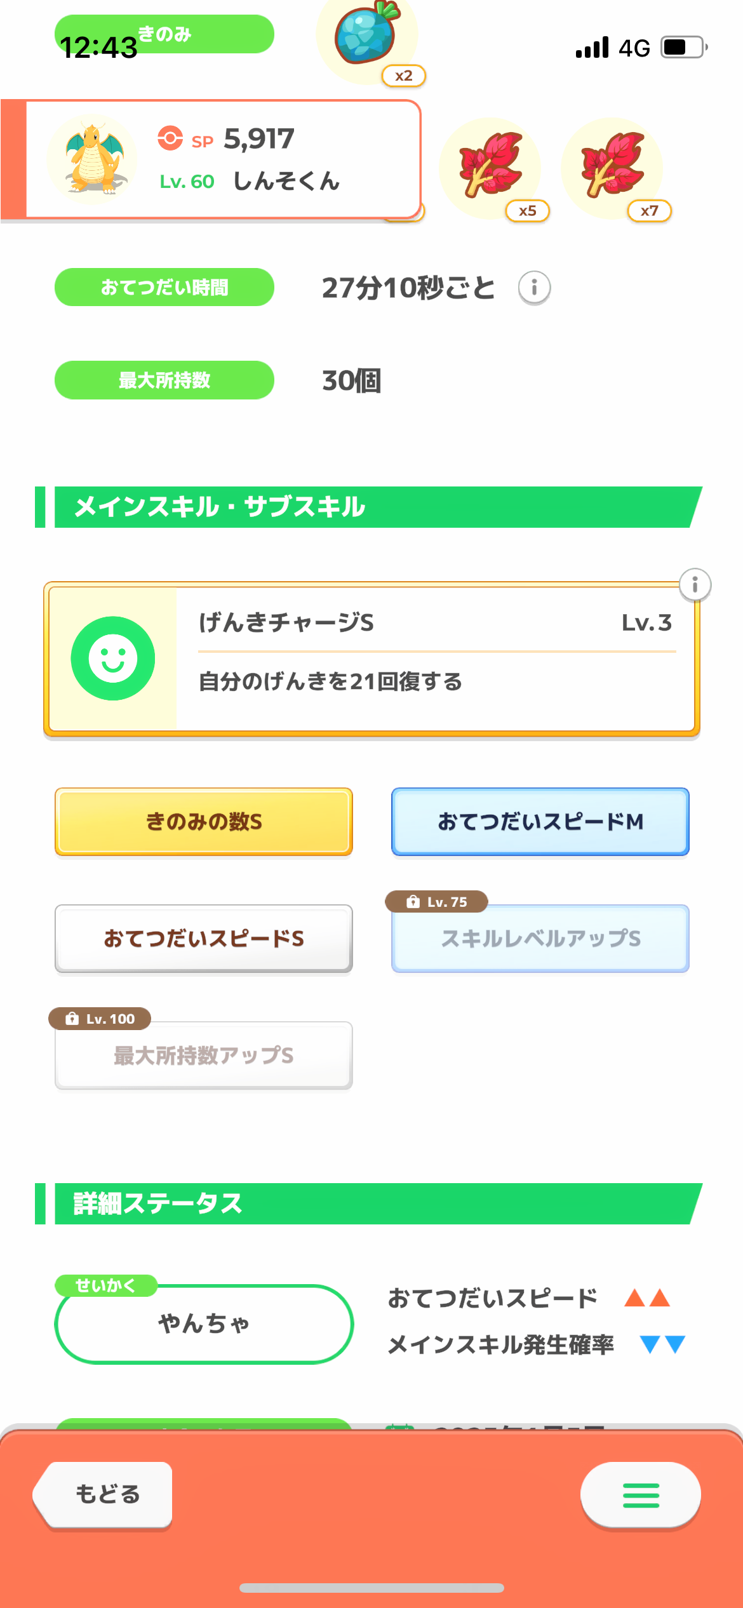Tap the 最大所持数 green label
The image size is (743, 1608).
point(164,380)
